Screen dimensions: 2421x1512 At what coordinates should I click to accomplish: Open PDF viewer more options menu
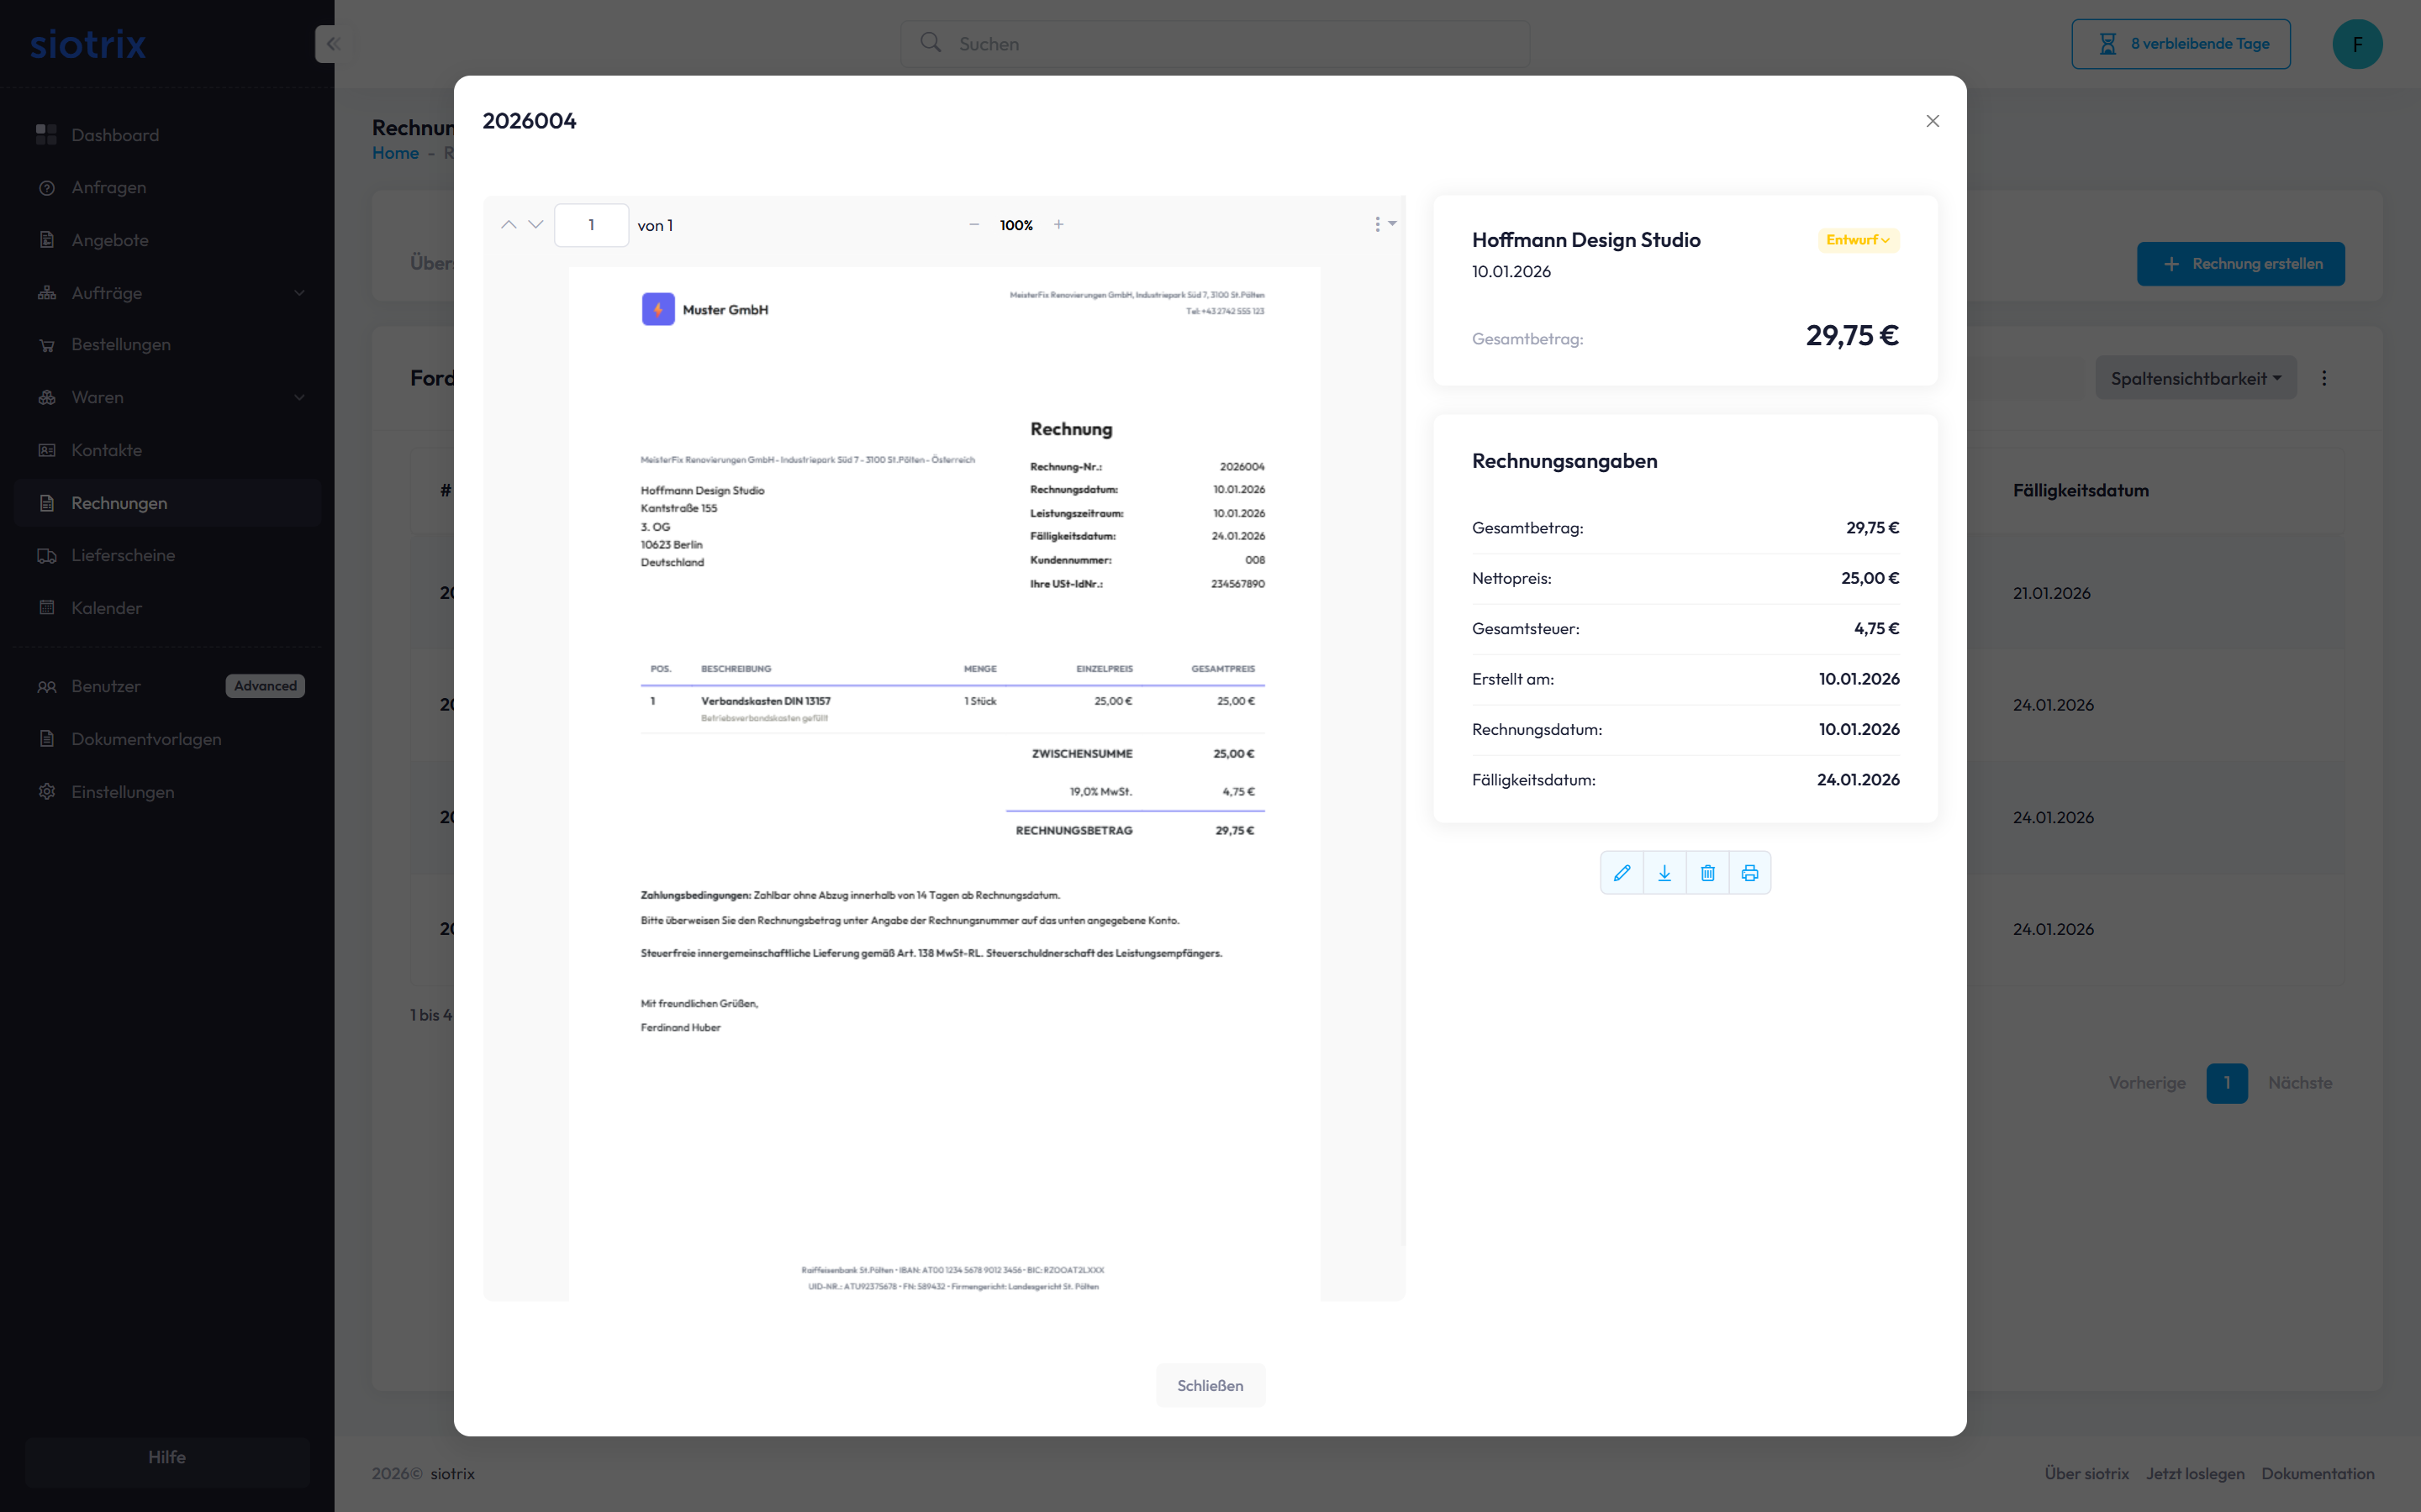[x=1384, y=225]
